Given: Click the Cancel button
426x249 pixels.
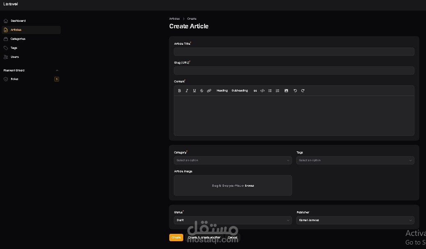Looking at the screenshot, I should pyautogui.click(x=232, y=238).
